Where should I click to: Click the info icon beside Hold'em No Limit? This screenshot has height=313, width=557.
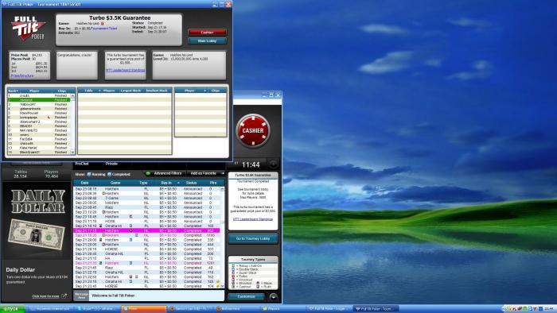[x=103, y=23]
